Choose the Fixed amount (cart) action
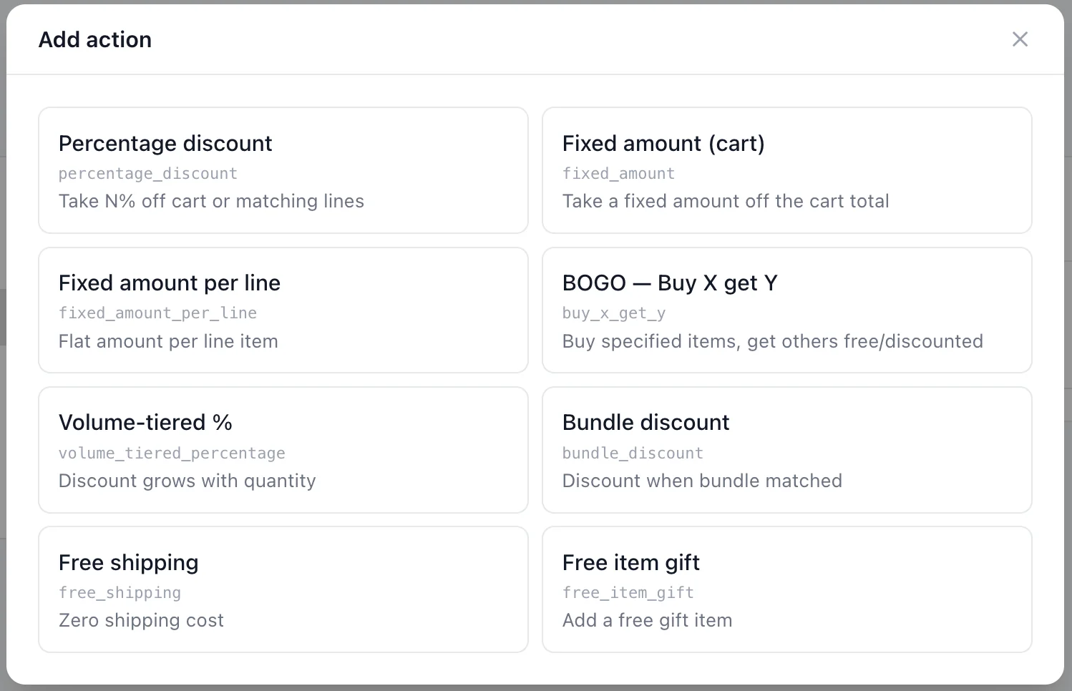The image size is (1072, 691). pyautogui.click(x=786, y=170)
